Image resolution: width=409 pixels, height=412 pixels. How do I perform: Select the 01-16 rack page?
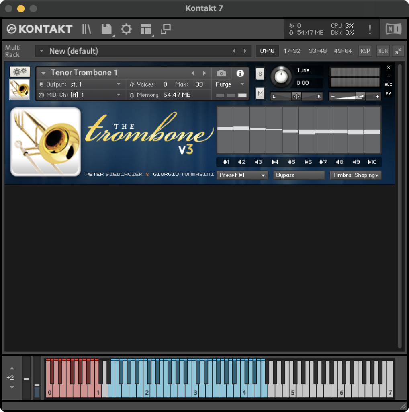[x=267, y=51]
